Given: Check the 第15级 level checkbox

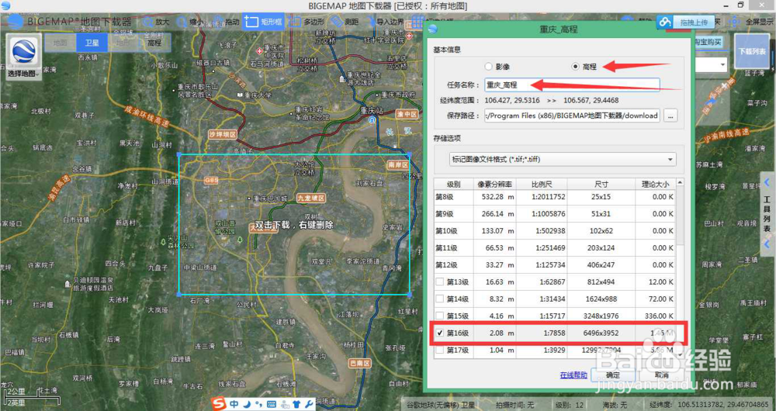Looking at the screenshot, I should (439, 316).
